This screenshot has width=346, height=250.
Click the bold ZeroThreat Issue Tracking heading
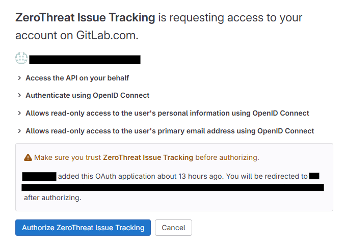85,18
